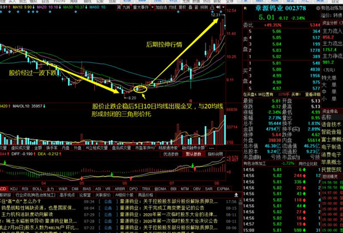Click the gear settings icon near 有色冶炼加工

(318, 8)
